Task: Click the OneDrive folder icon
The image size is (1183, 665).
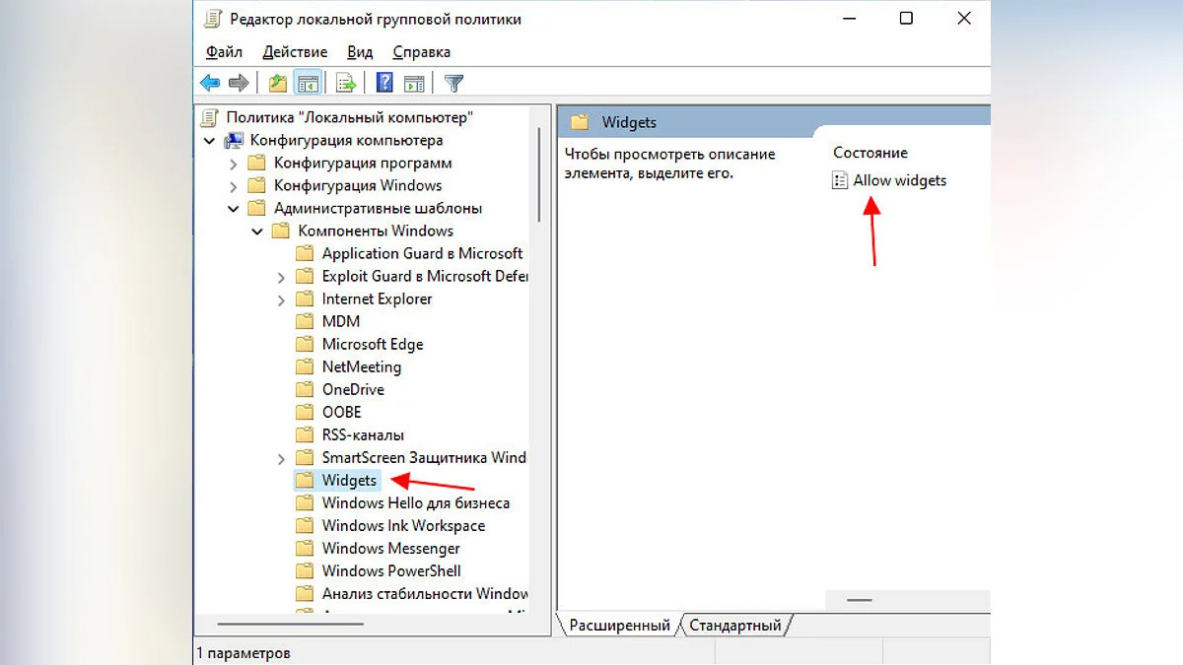Action: point(305,389)
